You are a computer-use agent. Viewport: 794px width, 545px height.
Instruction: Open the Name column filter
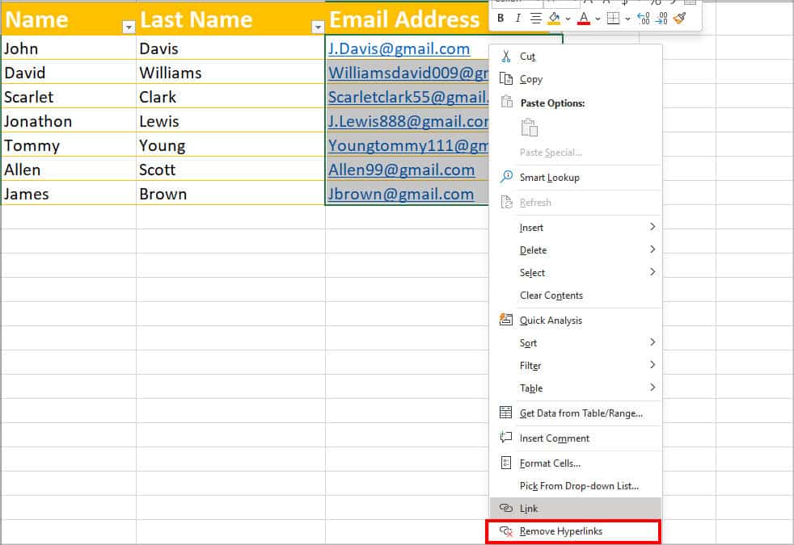coord(128,27)
